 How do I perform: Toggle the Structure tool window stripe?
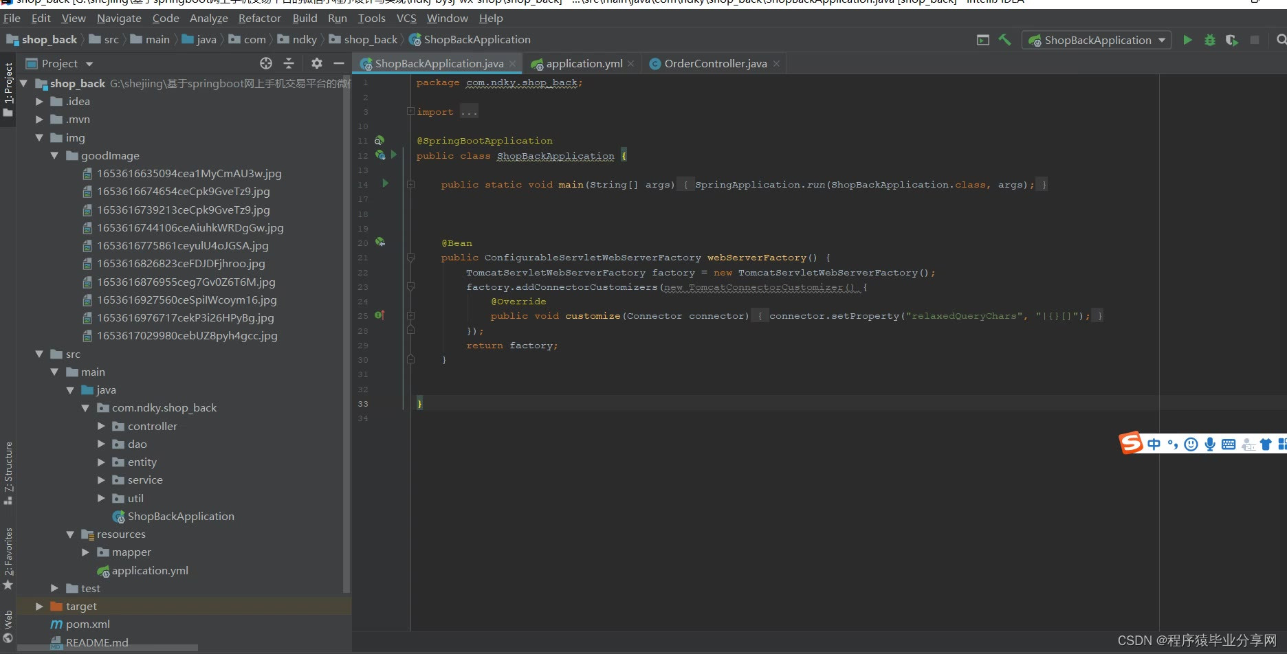coord(8,473)
